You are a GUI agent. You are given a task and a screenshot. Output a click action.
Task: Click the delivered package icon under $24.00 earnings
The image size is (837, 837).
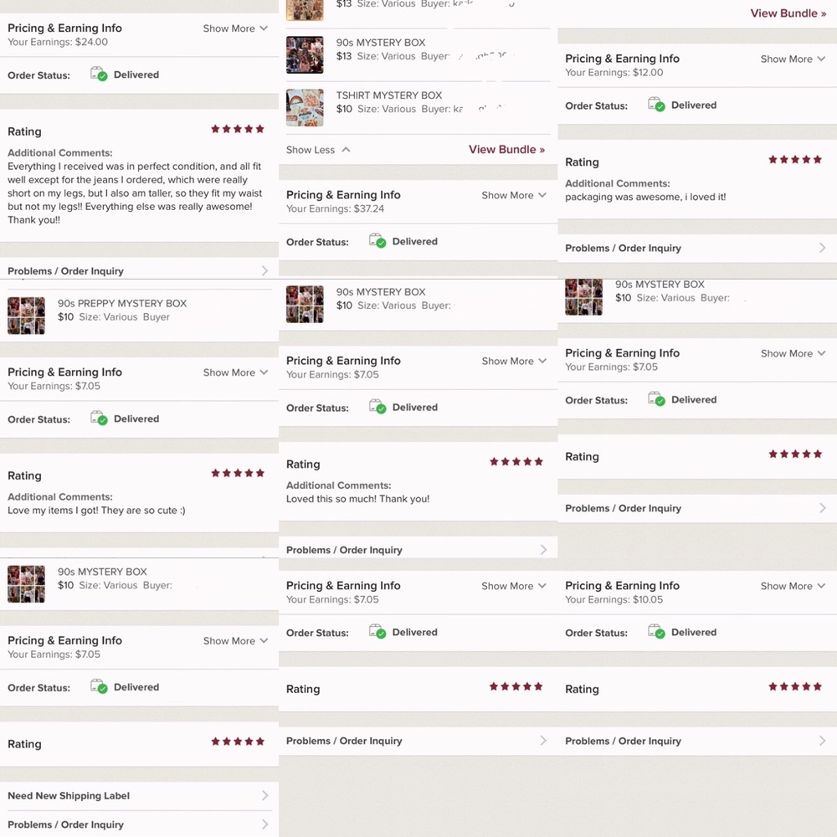(x=99, y=74)
